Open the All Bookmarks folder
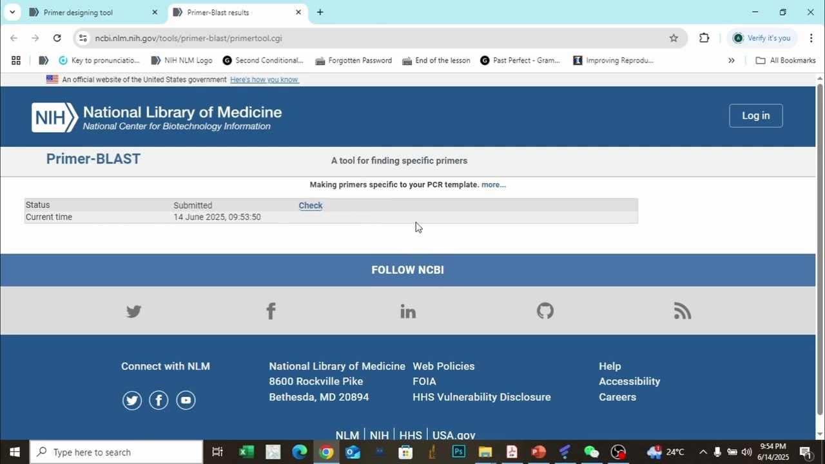This screenshot has height=464, width=825. 785,61
